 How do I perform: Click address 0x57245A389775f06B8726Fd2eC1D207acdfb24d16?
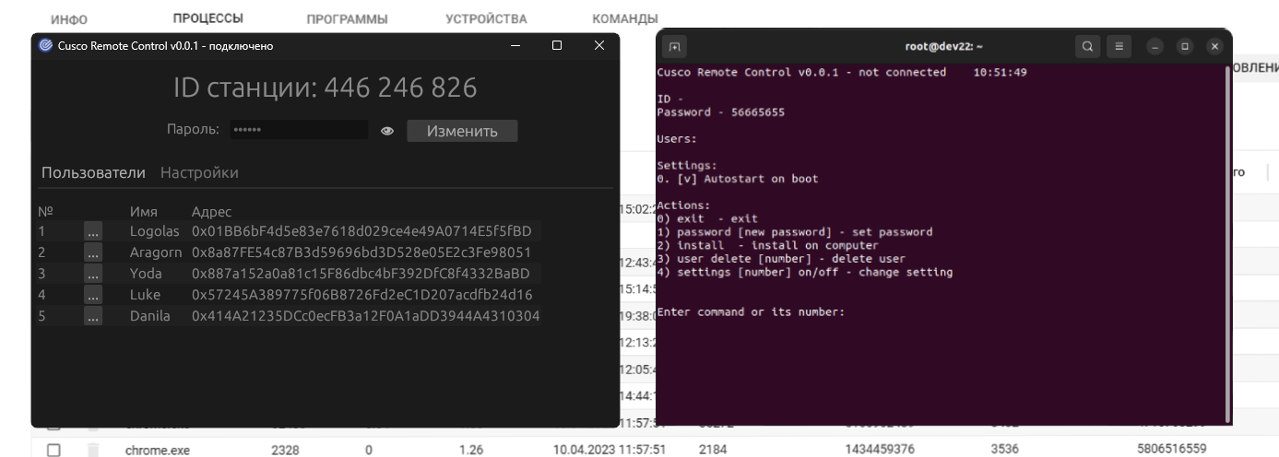362,295
